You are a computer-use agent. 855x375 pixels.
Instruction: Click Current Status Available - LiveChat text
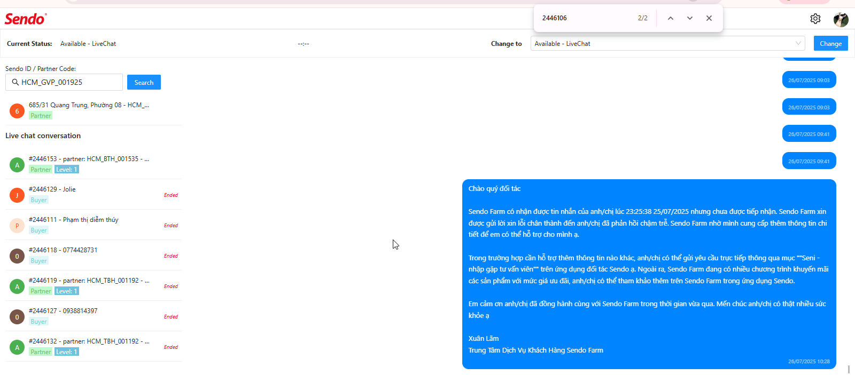point(88,44)
